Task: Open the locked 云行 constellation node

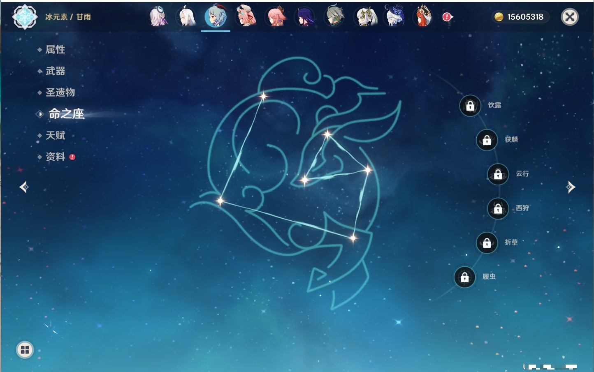Action: (x=498, y=174)
